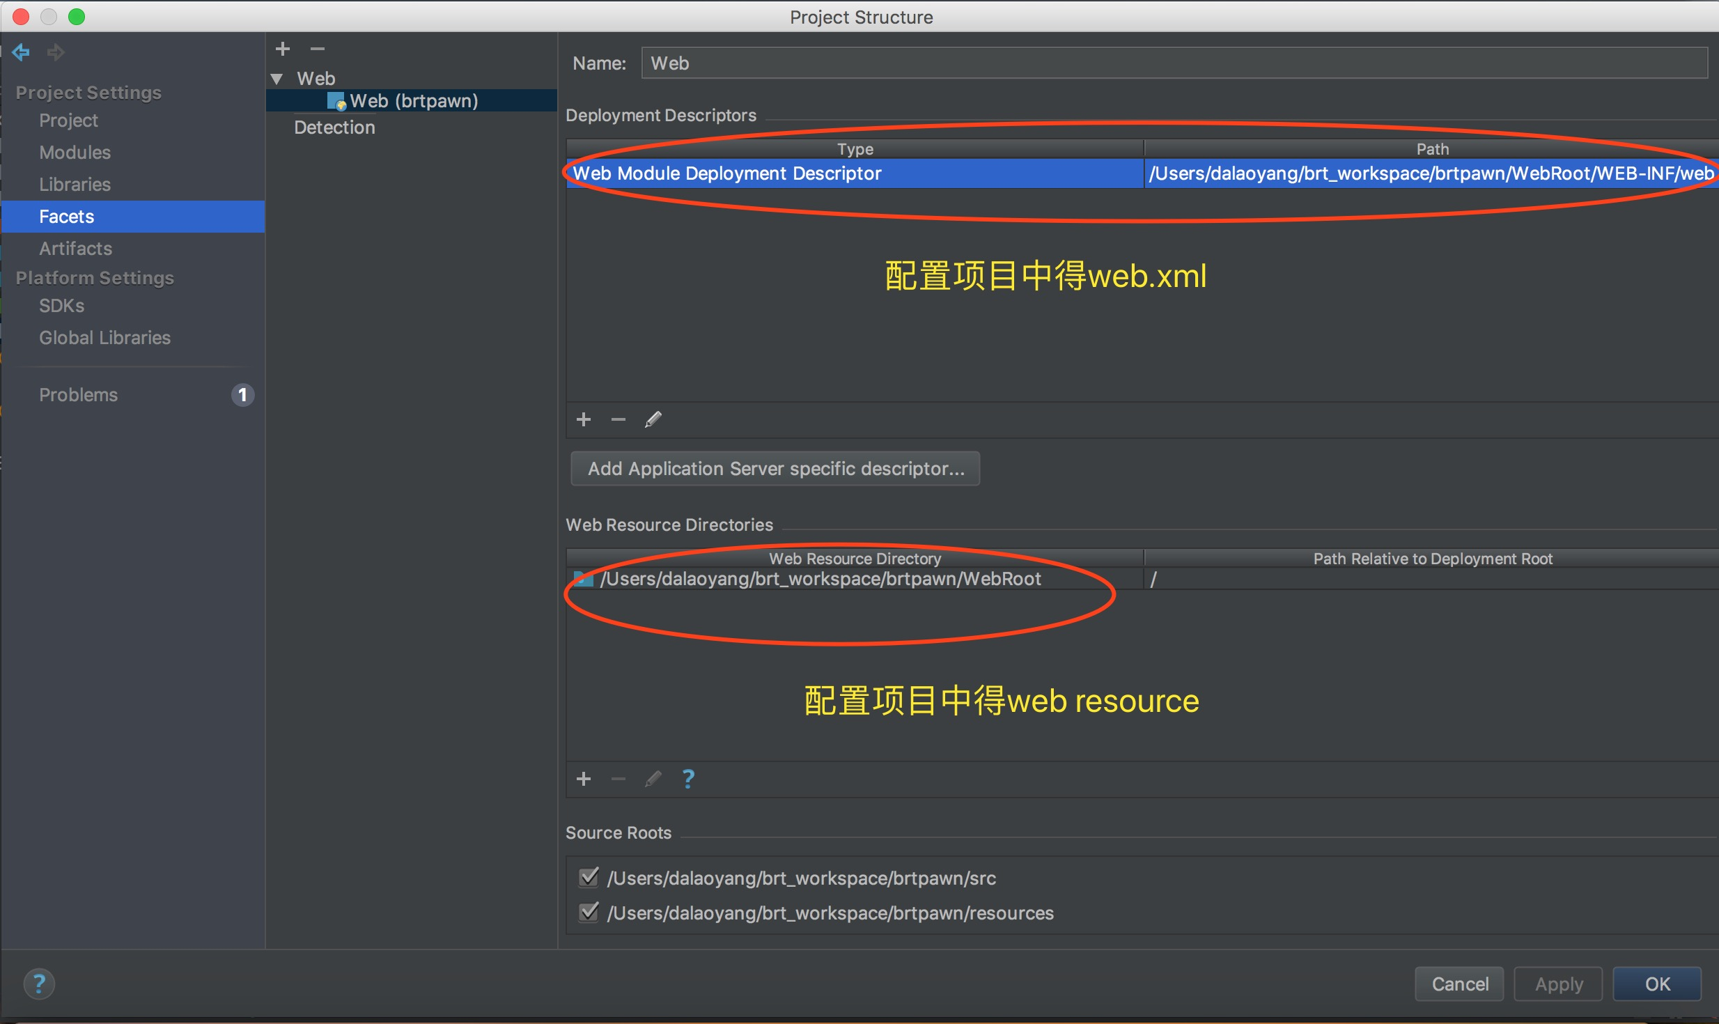The image size is (1719, 1024).
Task: Click Add Application Server specific descriptor button
Action: coord(775,469)
